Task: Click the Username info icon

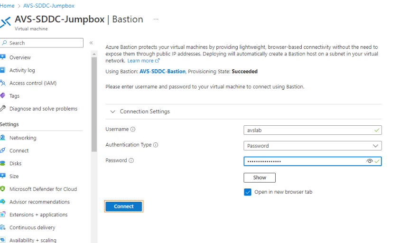Action: point(133,130)
